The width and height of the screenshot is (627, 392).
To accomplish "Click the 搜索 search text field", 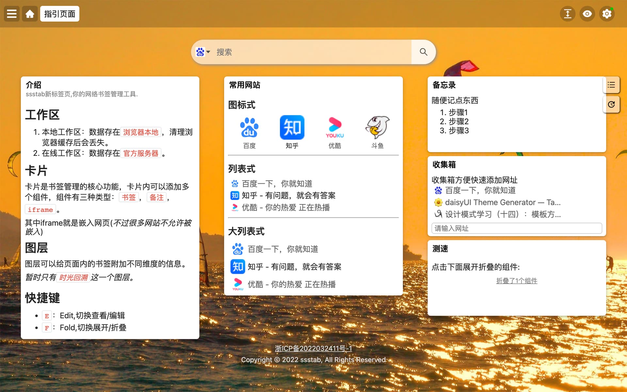I will click(310, 52).
